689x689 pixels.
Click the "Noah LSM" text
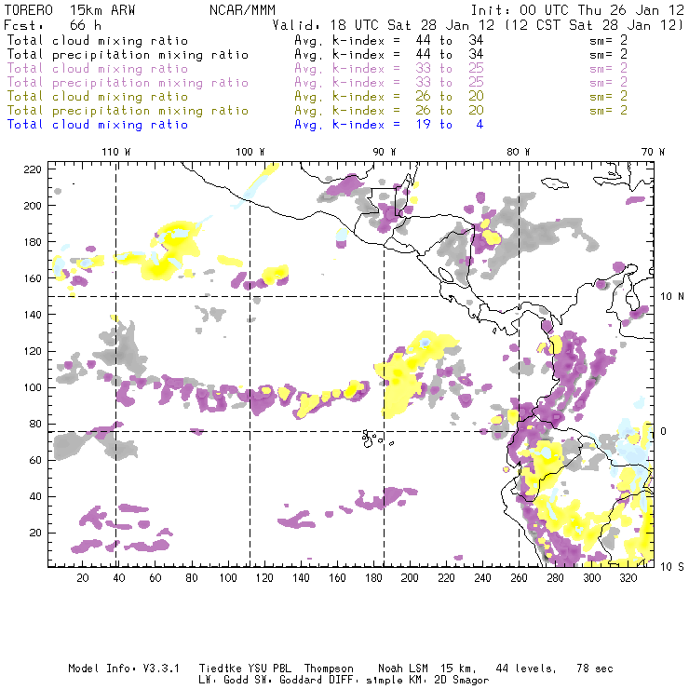(x=403, y=669)
